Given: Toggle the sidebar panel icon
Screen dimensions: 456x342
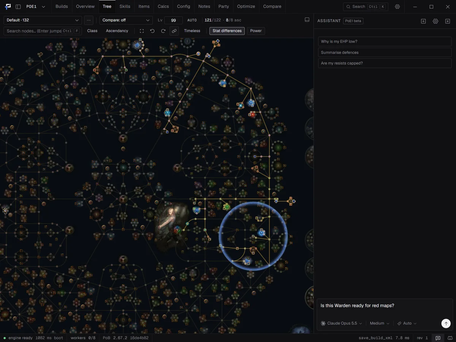Looking at the screenshot, I should [x=18, y=6].
